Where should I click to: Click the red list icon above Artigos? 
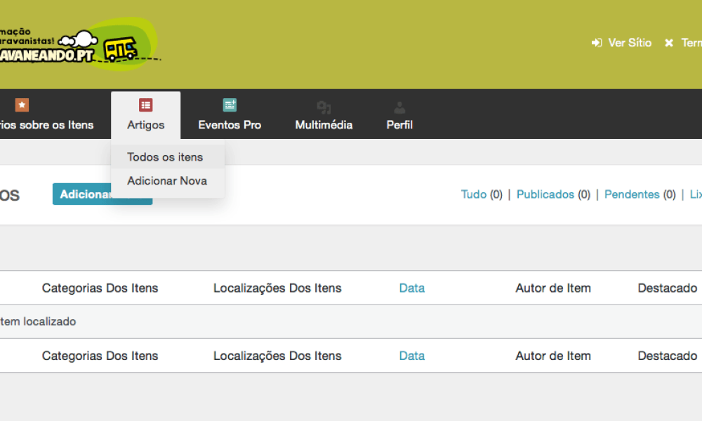tap(145, 105)
